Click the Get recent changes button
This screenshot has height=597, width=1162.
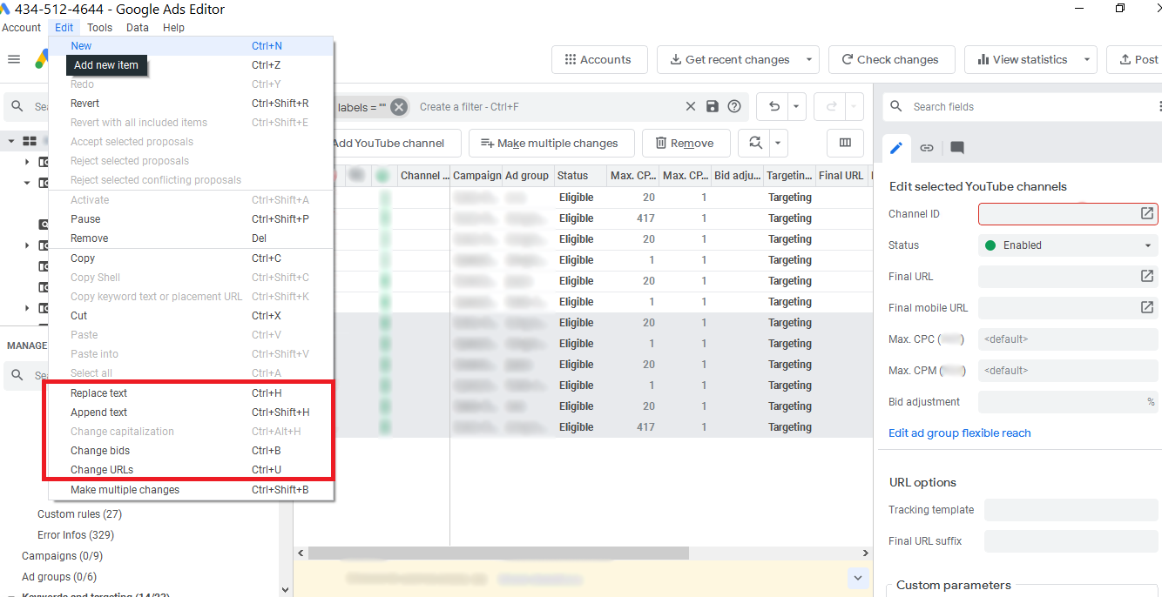click(728, 59)
